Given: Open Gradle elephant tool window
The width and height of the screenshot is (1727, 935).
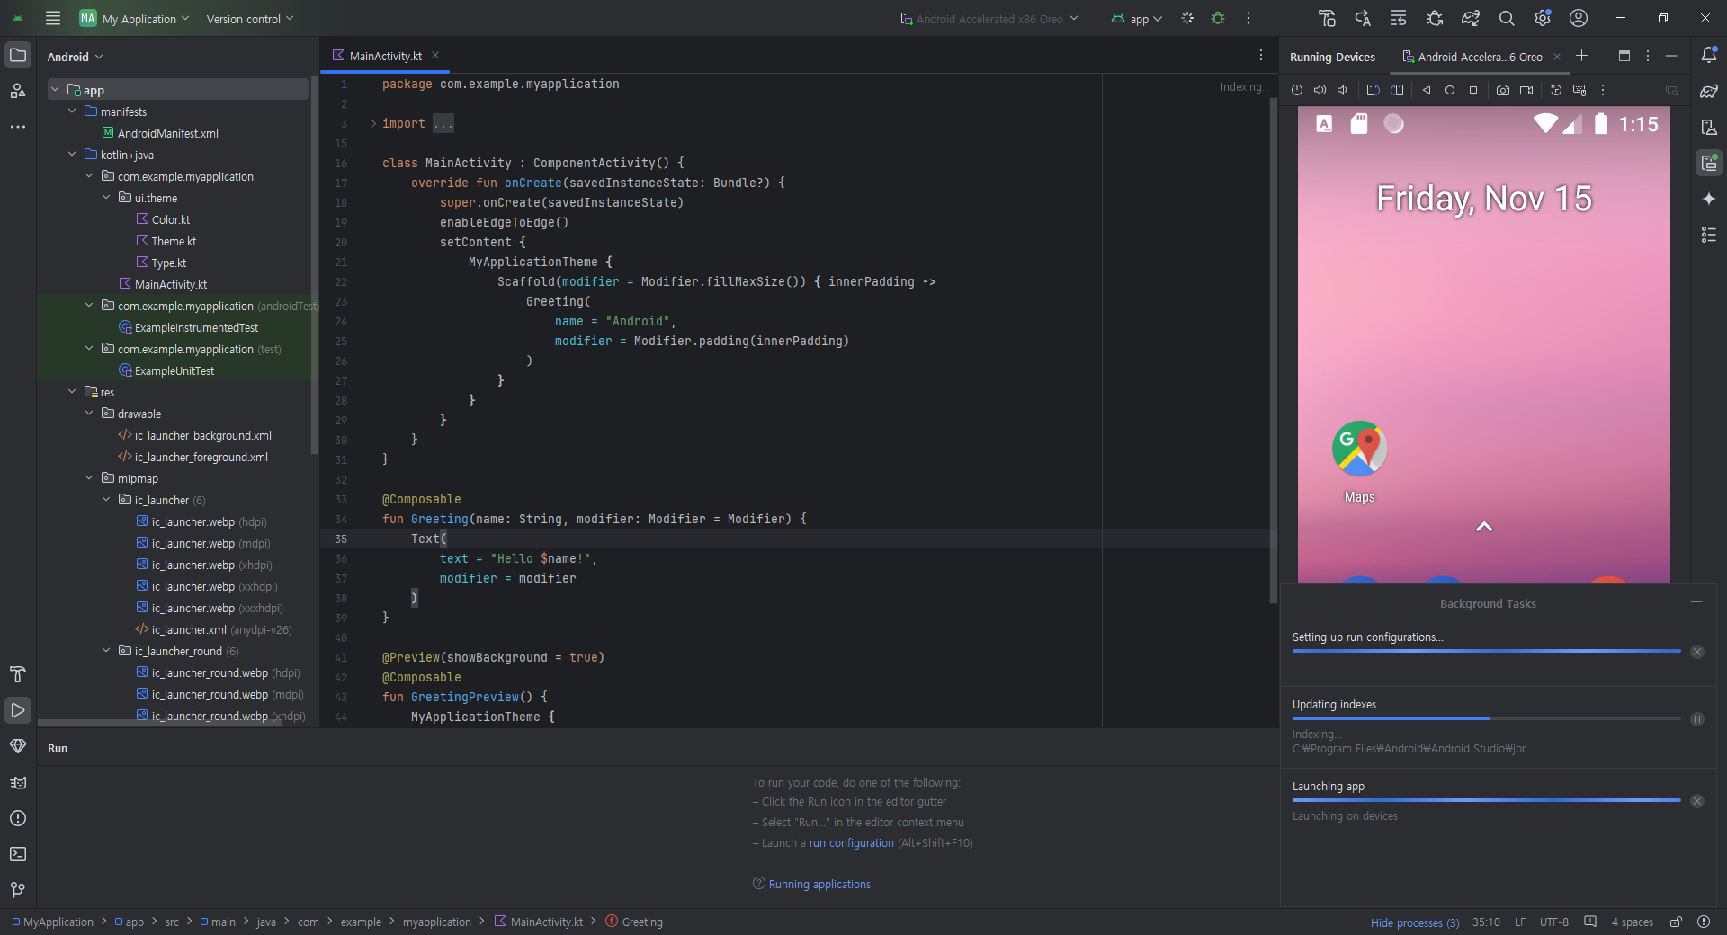Looking at the screenshot, I should tap(1709, 91).
